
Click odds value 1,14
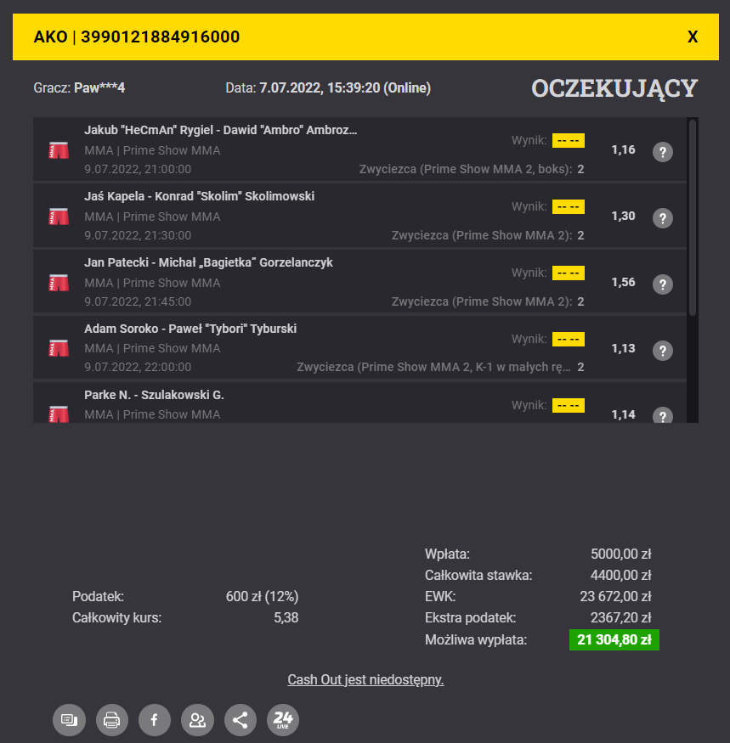(x=623, y=414)
